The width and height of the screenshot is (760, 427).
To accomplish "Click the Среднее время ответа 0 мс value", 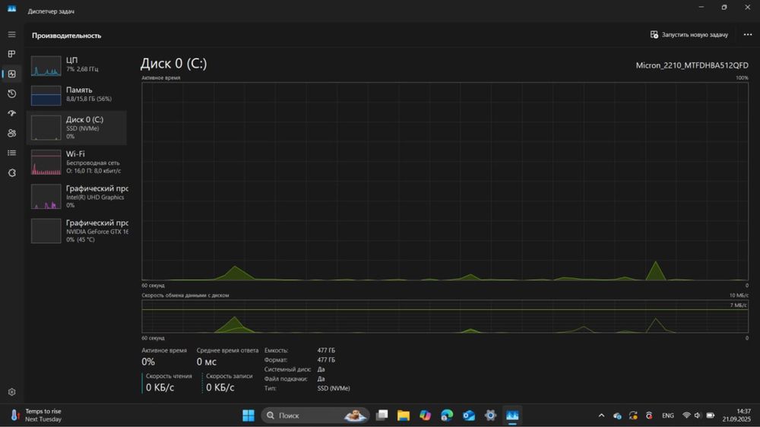I will tap(207, 362).
